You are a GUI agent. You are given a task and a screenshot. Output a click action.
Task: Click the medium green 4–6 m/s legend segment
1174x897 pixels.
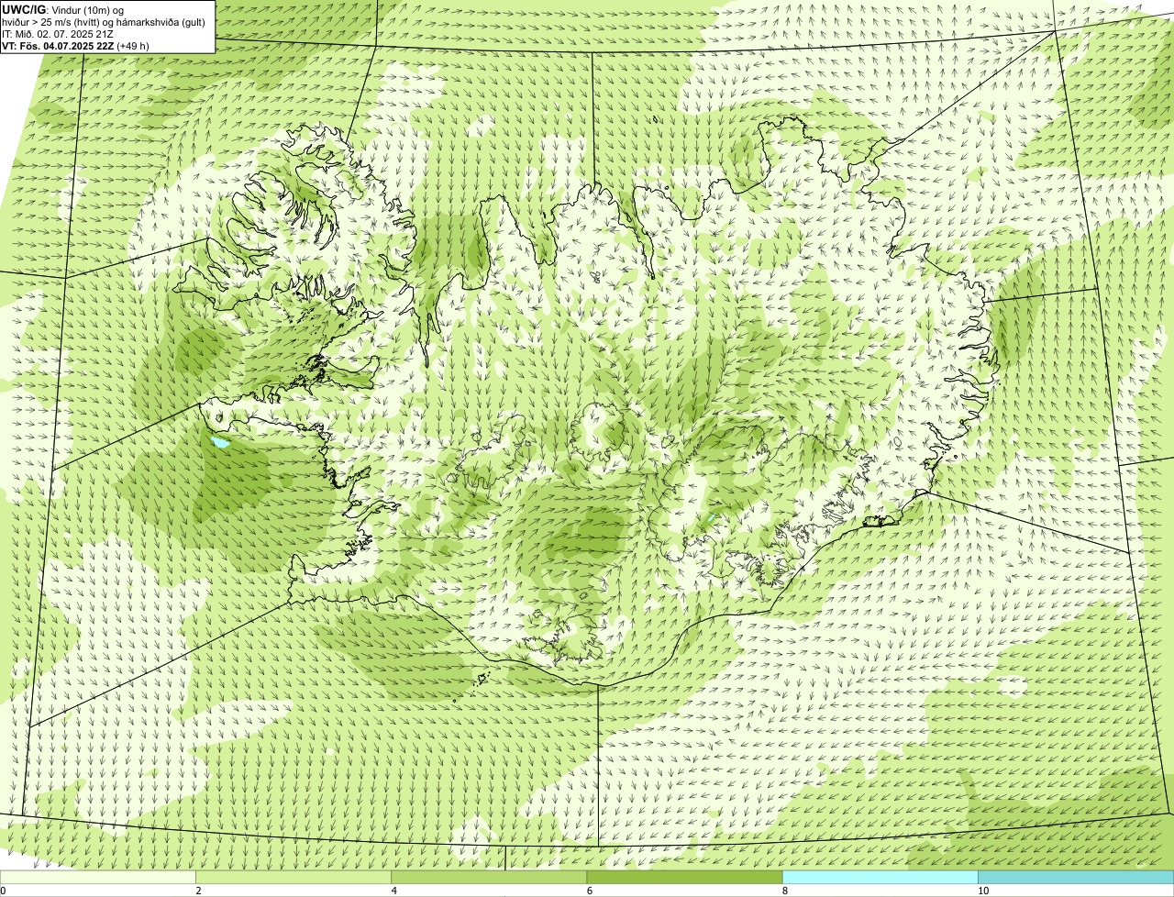489,878
